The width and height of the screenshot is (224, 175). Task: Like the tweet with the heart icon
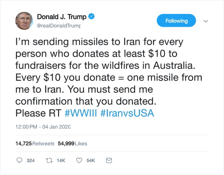click(79, 160)
